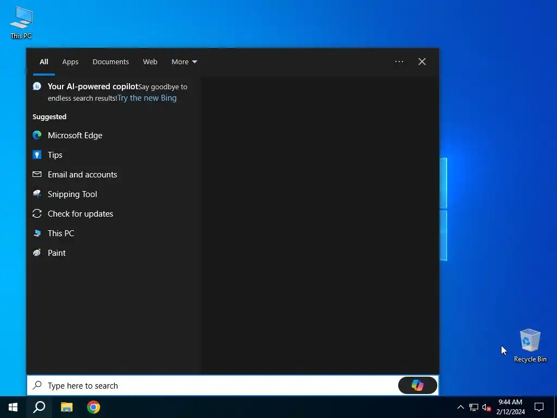Expand the More filter dropdown
The height and width of the screenshot is (418, 557).
click(x=184, y=62)
